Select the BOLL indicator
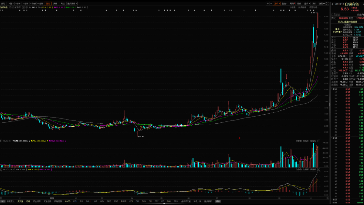This screenshot has height=205, width=364. tap(88, 201)
